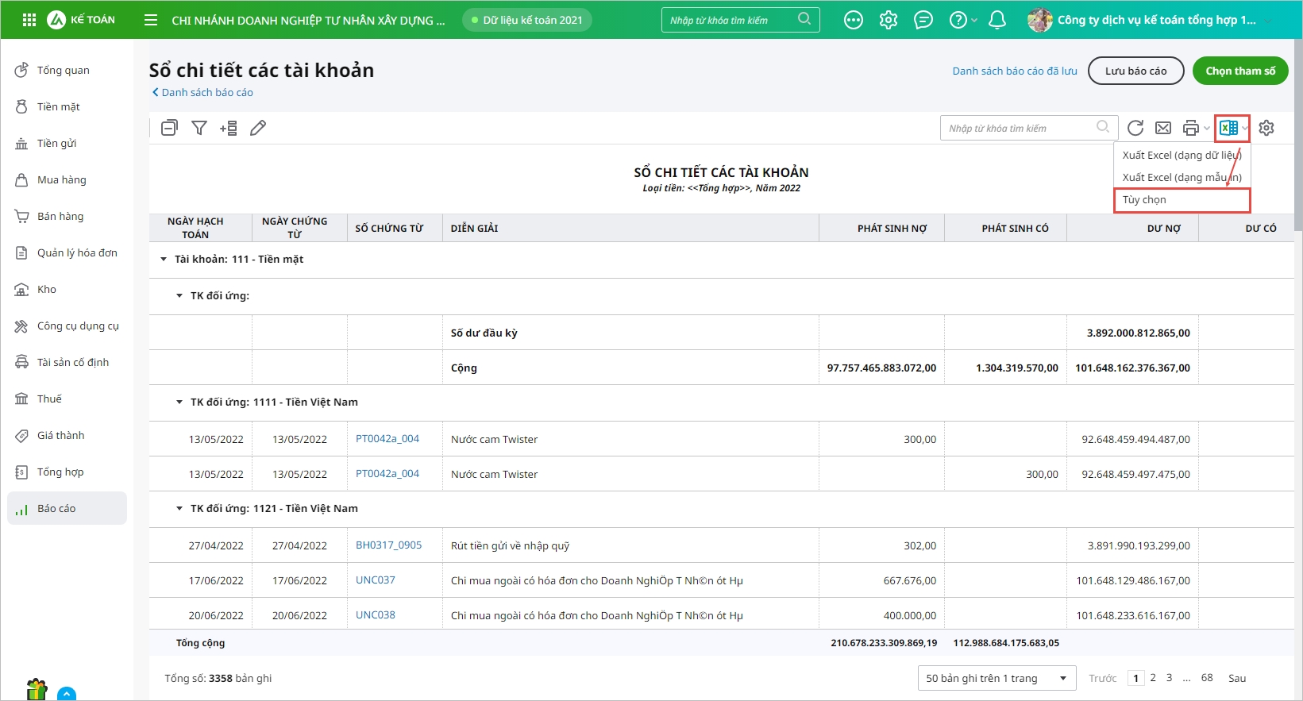The height and width of the screenshot is (701, 1303).
Task: Open voucher link BH0317_0905
Action: [388, 545]
